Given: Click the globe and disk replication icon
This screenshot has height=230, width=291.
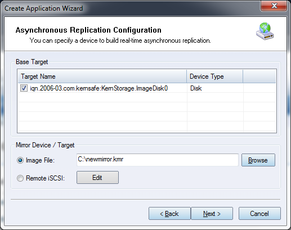Looking at the screenshot, I should point(265,31).
